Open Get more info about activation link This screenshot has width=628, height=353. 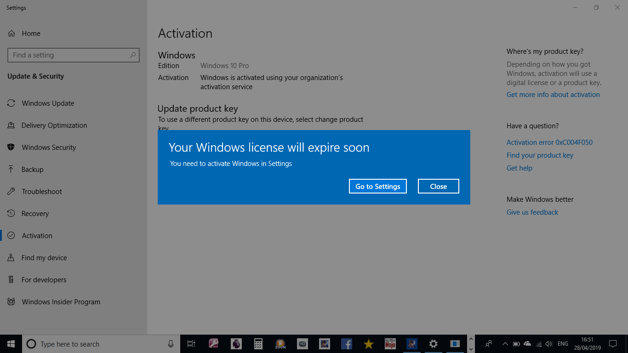tap(553, 95)
